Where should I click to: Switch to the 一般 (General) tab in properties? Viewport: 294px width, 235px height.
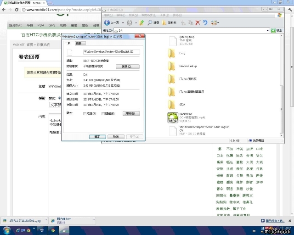(x=68, y=43)
